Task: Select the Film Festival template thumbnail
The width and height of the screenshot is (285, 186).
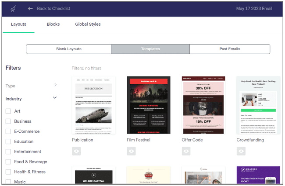Action: [x=149, y=105]
